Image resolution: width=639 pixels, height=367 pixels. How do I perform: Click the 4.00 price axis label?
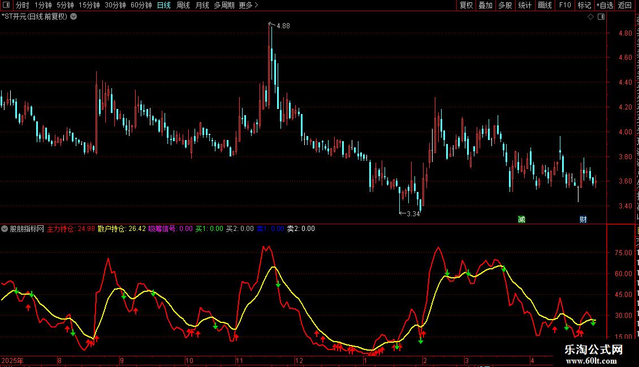pyautogui.click(x=625, y=132)
